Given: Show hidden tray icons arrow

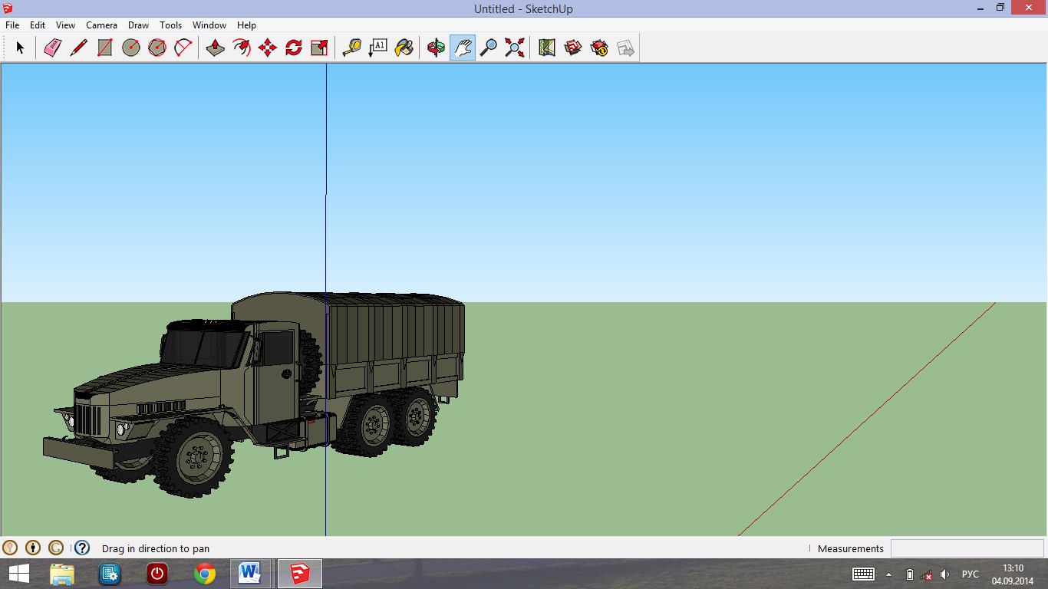Looking at the screenshot, I should (889, 574).
